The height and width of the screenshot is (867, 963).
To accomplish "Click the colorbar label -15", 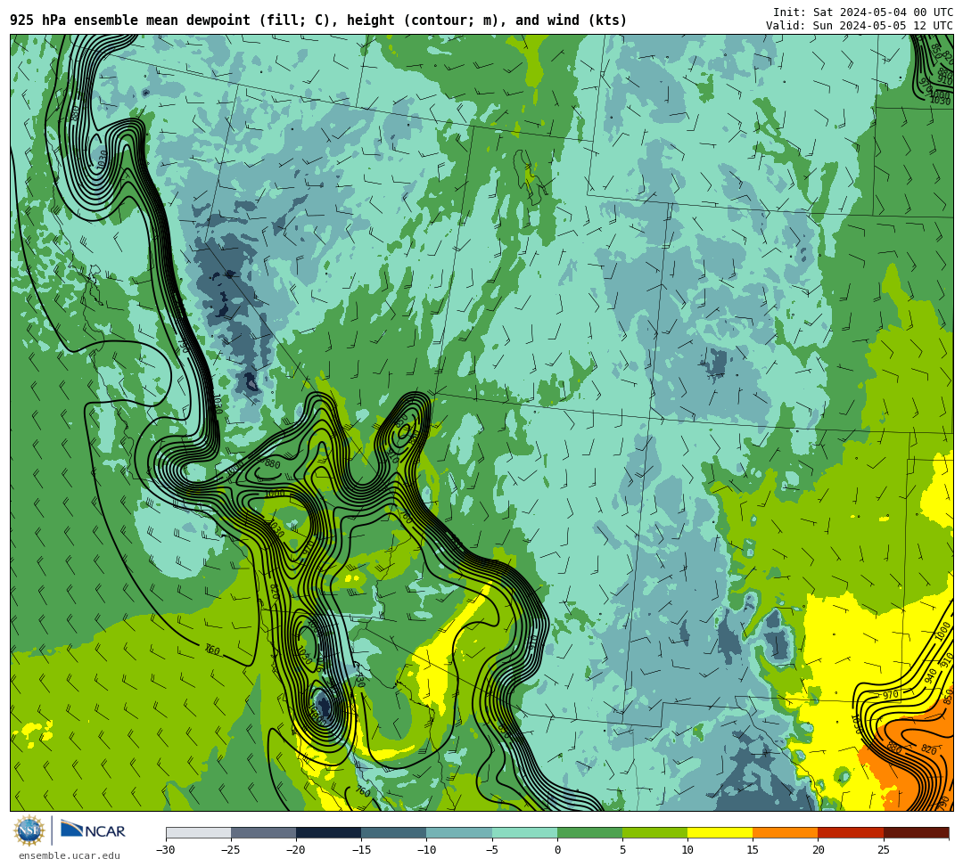I will click(x=361, y=850).
